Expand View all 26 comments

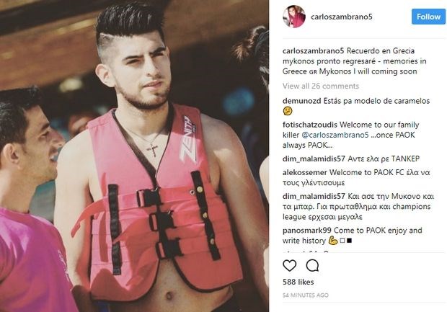point(321,86)
